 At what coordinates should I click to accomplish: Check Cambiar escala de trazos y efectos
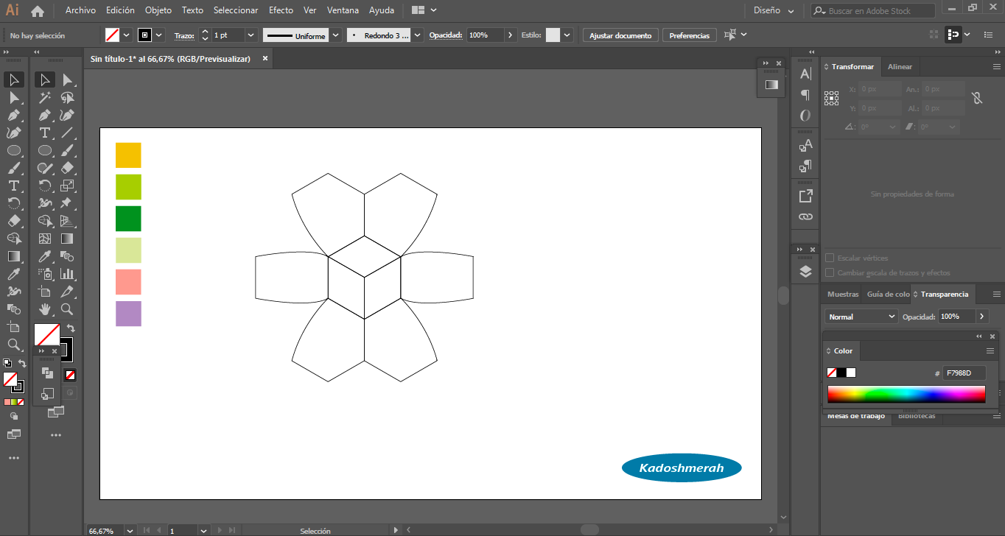(x=830, y=272)
